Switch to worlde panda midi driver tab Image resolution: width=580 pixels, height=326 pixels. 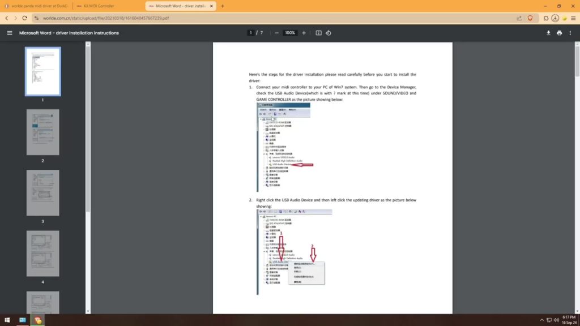click(36, 6)
